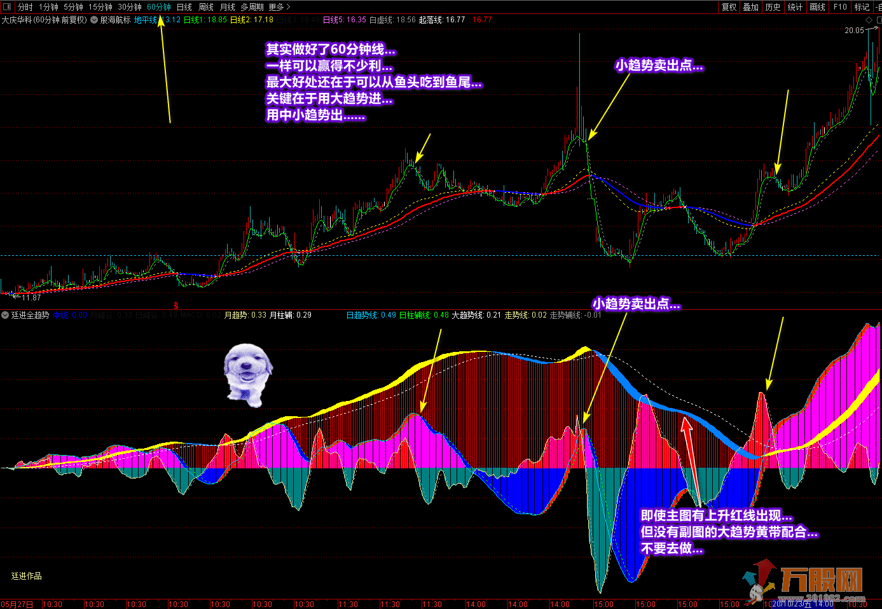882x609 pixels.
Task: Click stock title 大庆华科(60分钟 前复权)
Action: [x=44, y=20]
